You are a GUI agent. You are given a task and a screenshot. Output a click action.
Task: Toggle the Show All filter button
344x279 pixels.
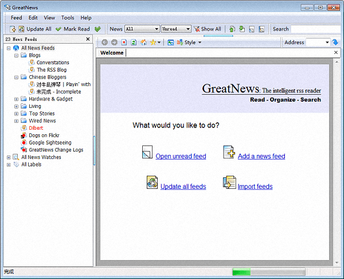(207, 29)
